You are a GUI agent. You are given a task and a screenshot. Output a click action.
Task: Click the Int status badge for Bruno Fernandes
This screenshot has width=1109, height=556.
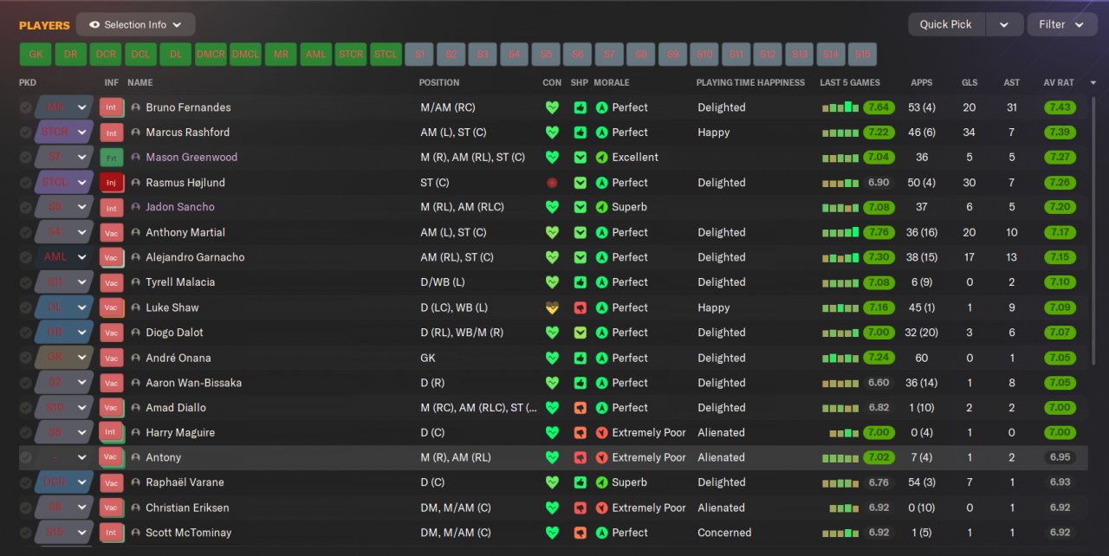tap(112, 107)
